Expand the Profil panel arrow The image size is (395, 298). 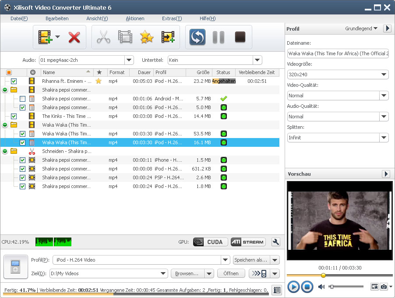387,28
